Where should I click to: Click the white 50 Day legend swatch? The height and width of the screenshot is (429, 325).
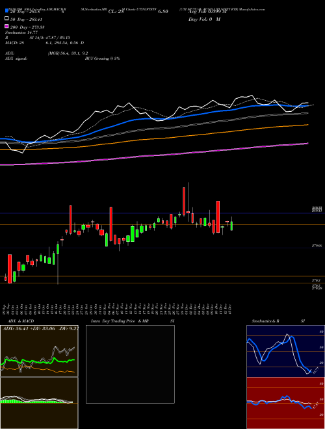coord(6,19)
